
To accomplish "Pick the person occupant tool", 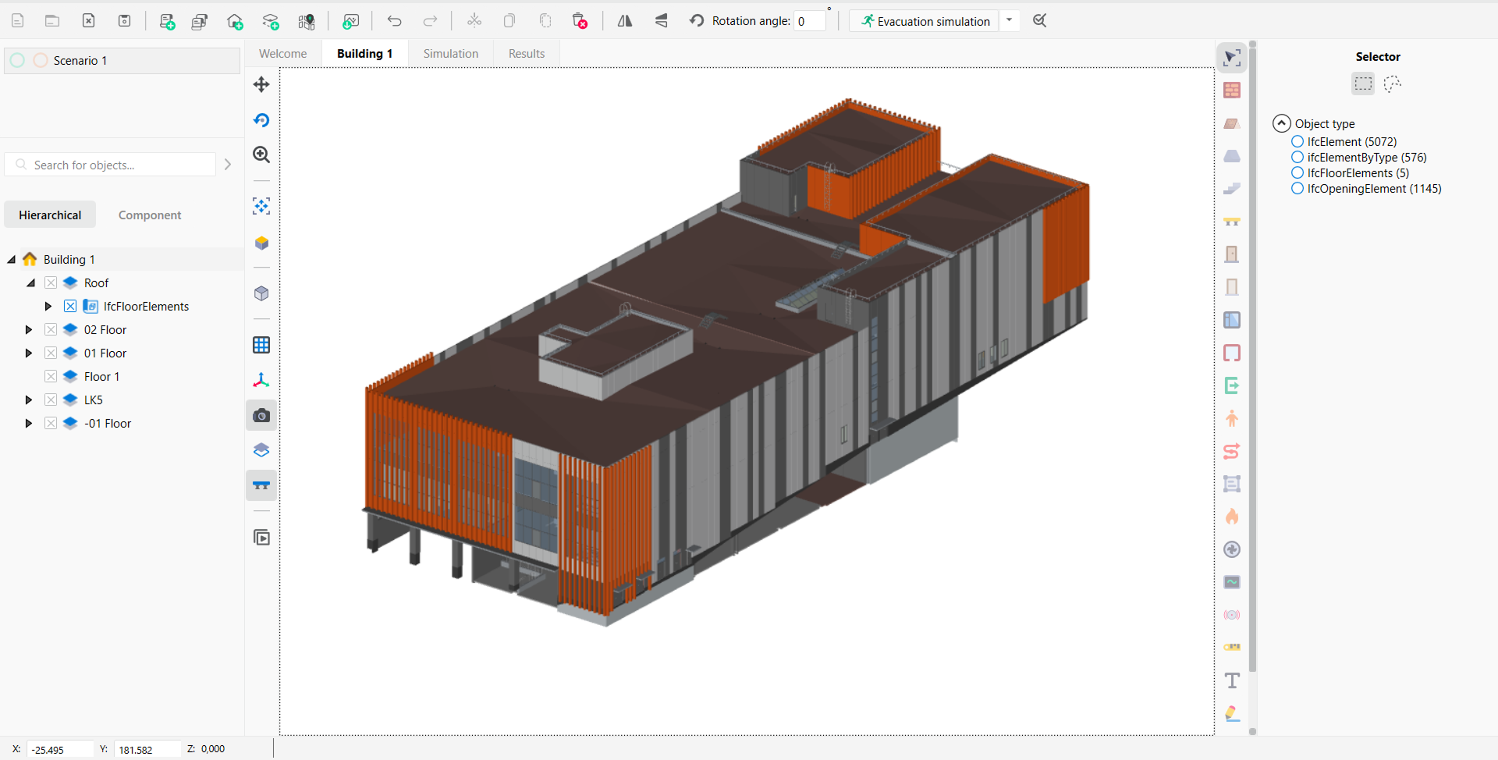I will point(1232,419).
